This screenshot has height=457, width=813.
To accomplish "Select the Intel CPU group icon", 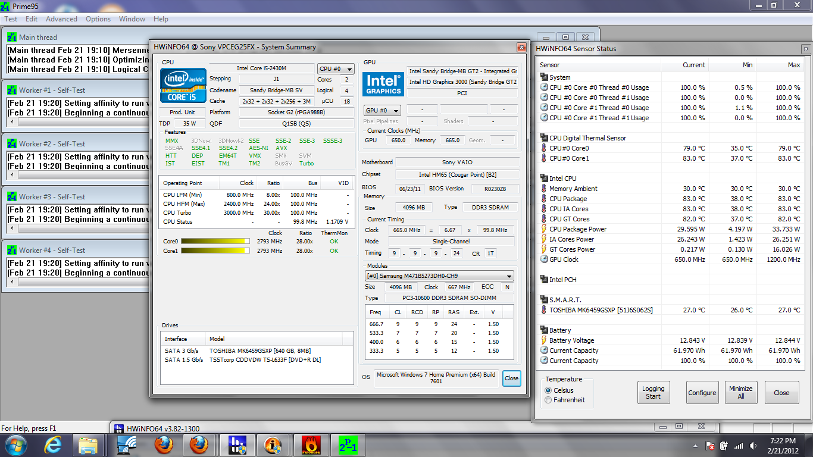I will click(544, 179).
